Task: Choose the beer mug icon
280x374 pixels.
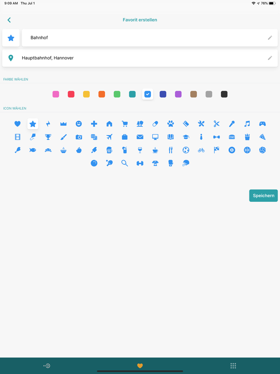Action: 109,150
